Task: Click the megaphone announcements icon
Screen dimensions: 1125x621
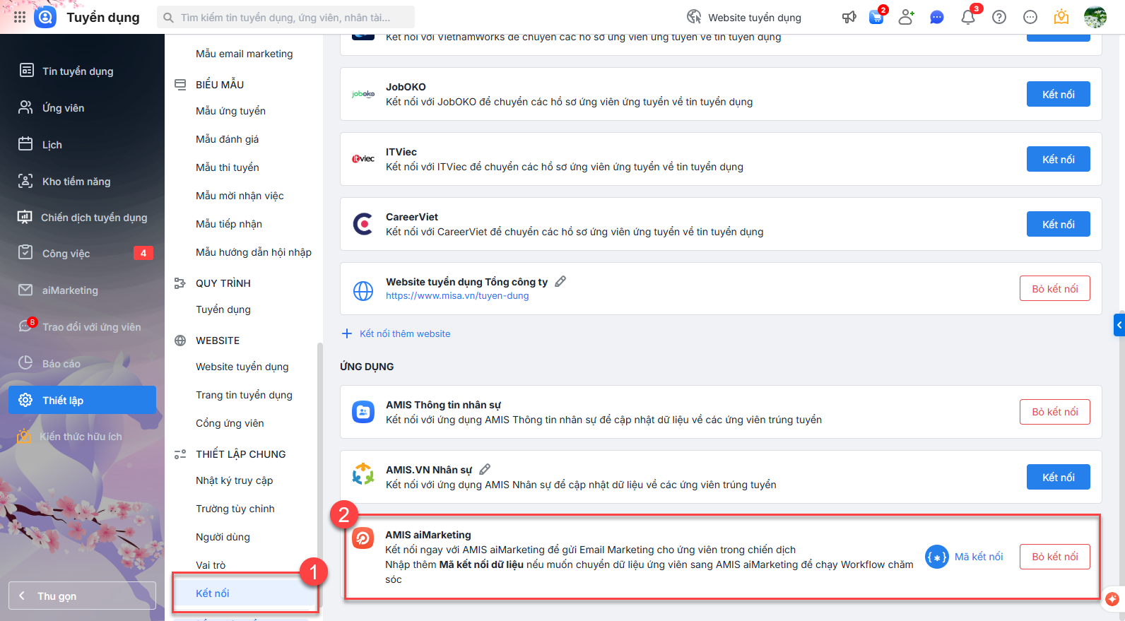Action: click(x=849, y=17)
